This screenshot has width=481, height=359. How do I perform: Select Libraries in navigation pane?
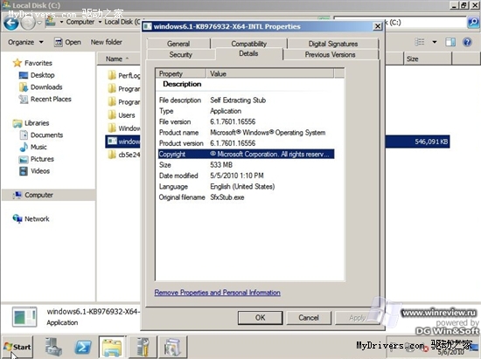(31, 123)
